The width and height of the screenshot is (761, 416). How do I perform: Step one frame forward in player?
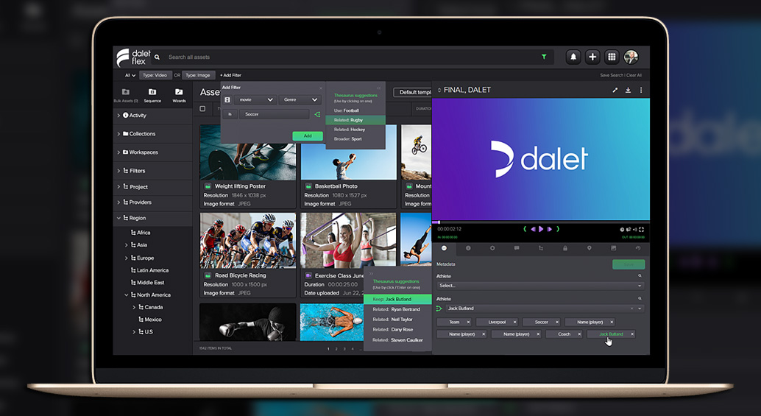point(549,229)
